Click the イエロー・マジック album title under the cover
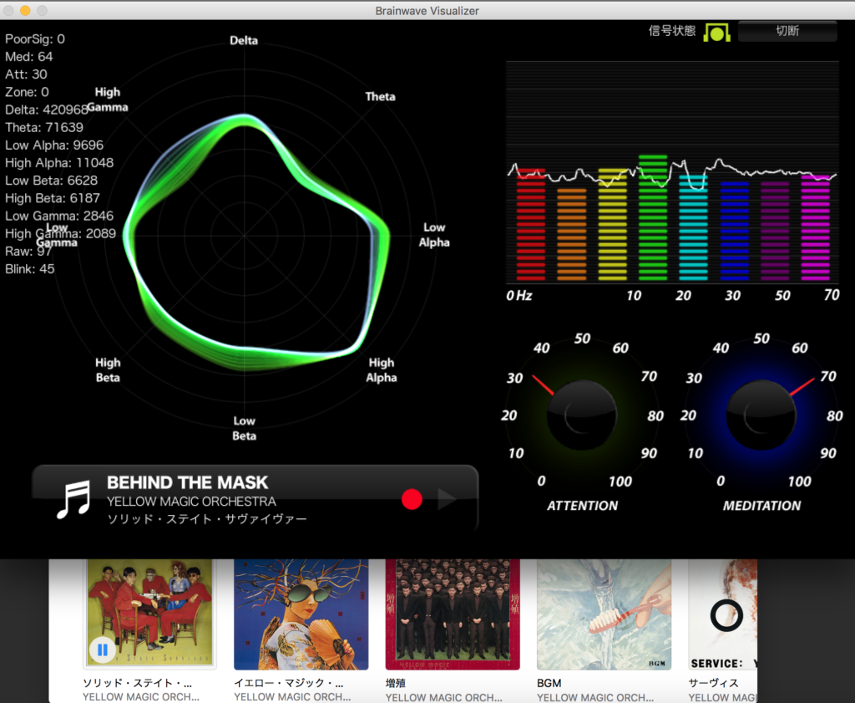This screenshot has width=855, height=703. coord(289,683)
